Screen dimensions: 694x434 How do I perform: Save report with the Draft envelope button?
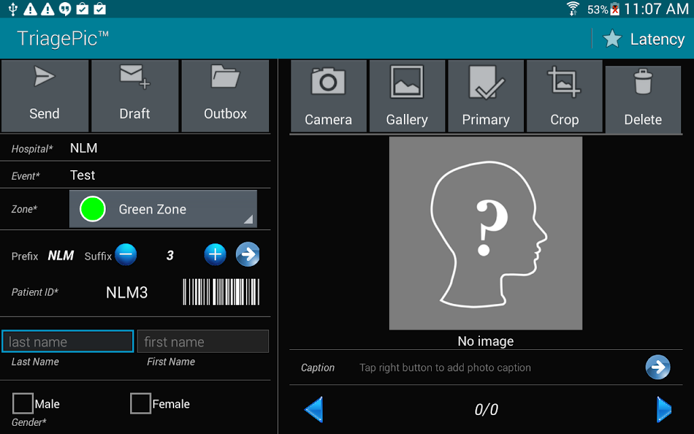135,96
